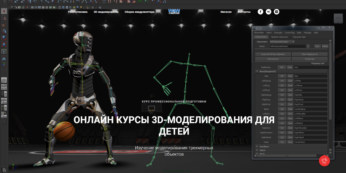Open the Retarget menu in HIK window
Screen dimensions: 346x173
click(x=278, y=33)
